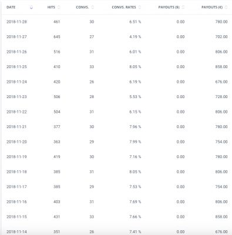This screenshot has height=235, width=232.
Task: Select the 2018-11-14 row date
Action: tap(16, 232)
